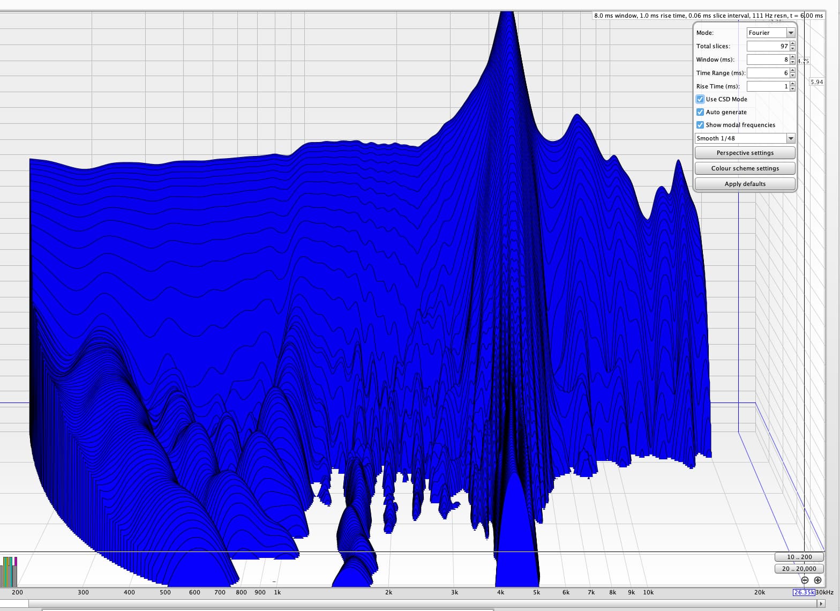Image resolution: width=840 pixels, height=611 pixels.
Task: Disable the Use CSD Mode checkbox
Action: 700,99
